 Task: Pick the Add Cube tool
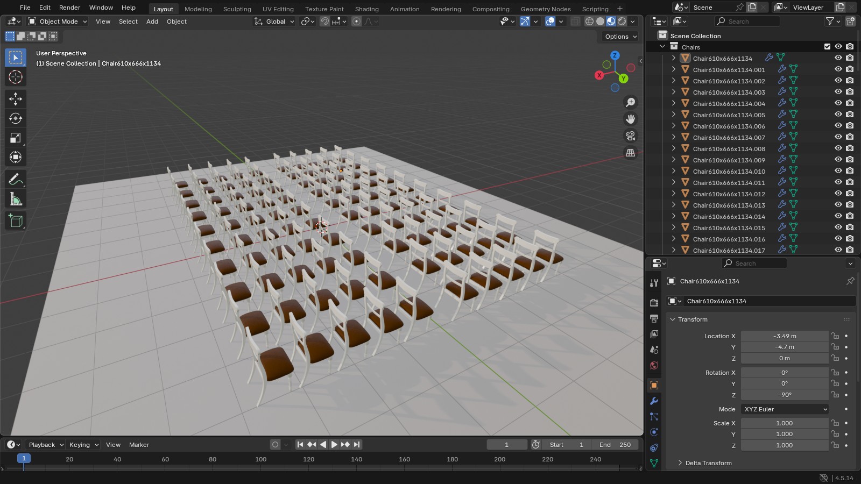16,220
